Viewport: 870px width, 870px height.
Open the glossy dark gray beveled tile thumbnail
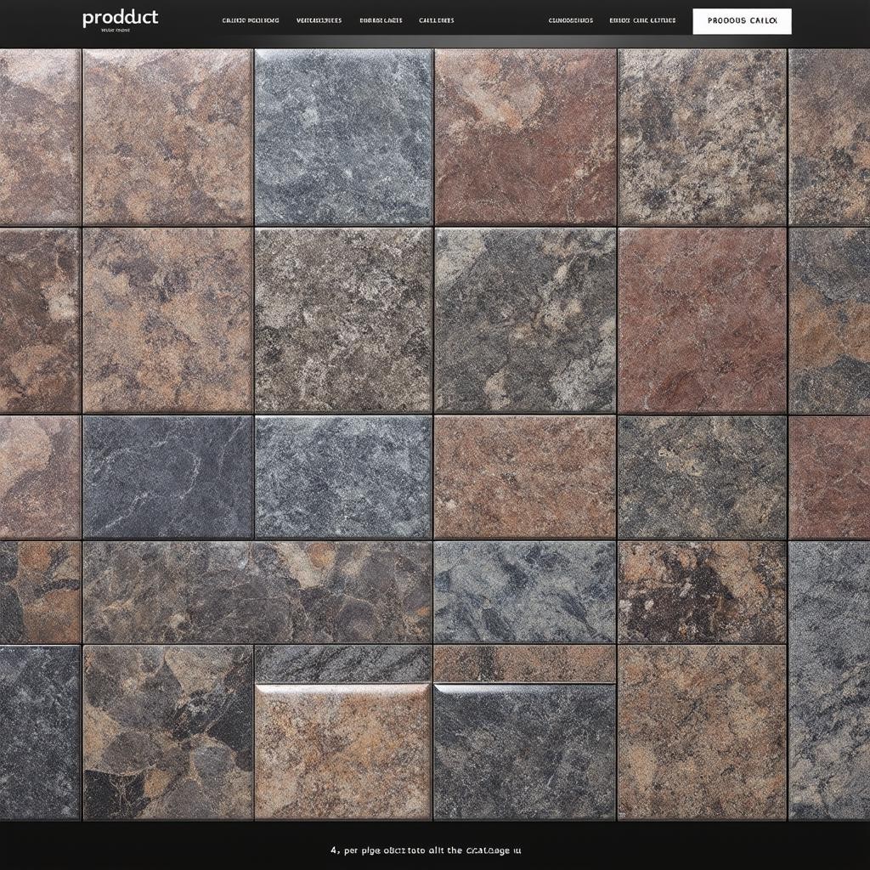tap(524, 752)
